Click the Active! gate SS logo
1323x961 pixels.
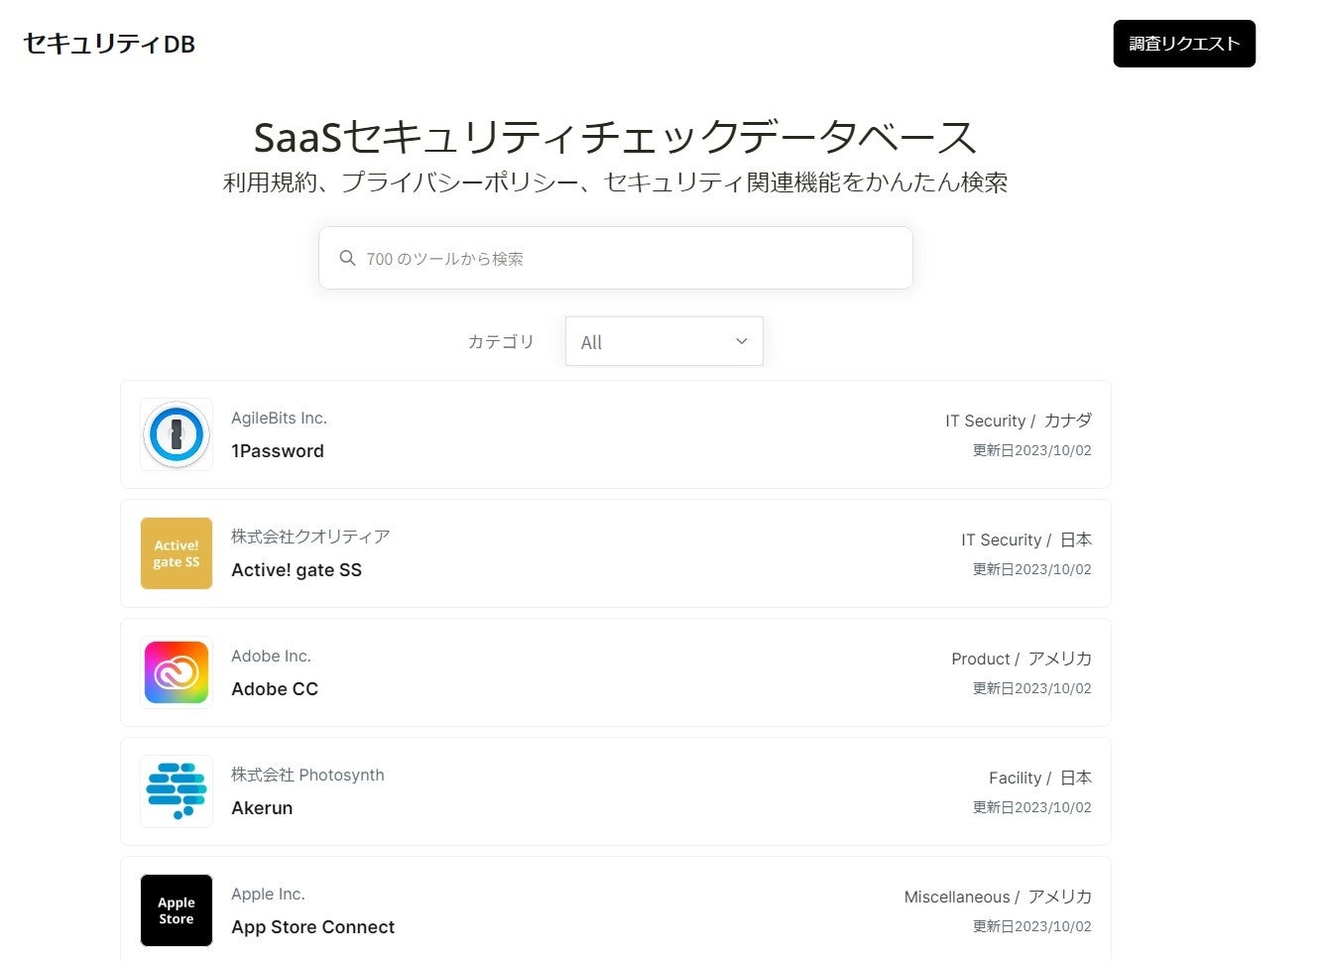[177, 553]
